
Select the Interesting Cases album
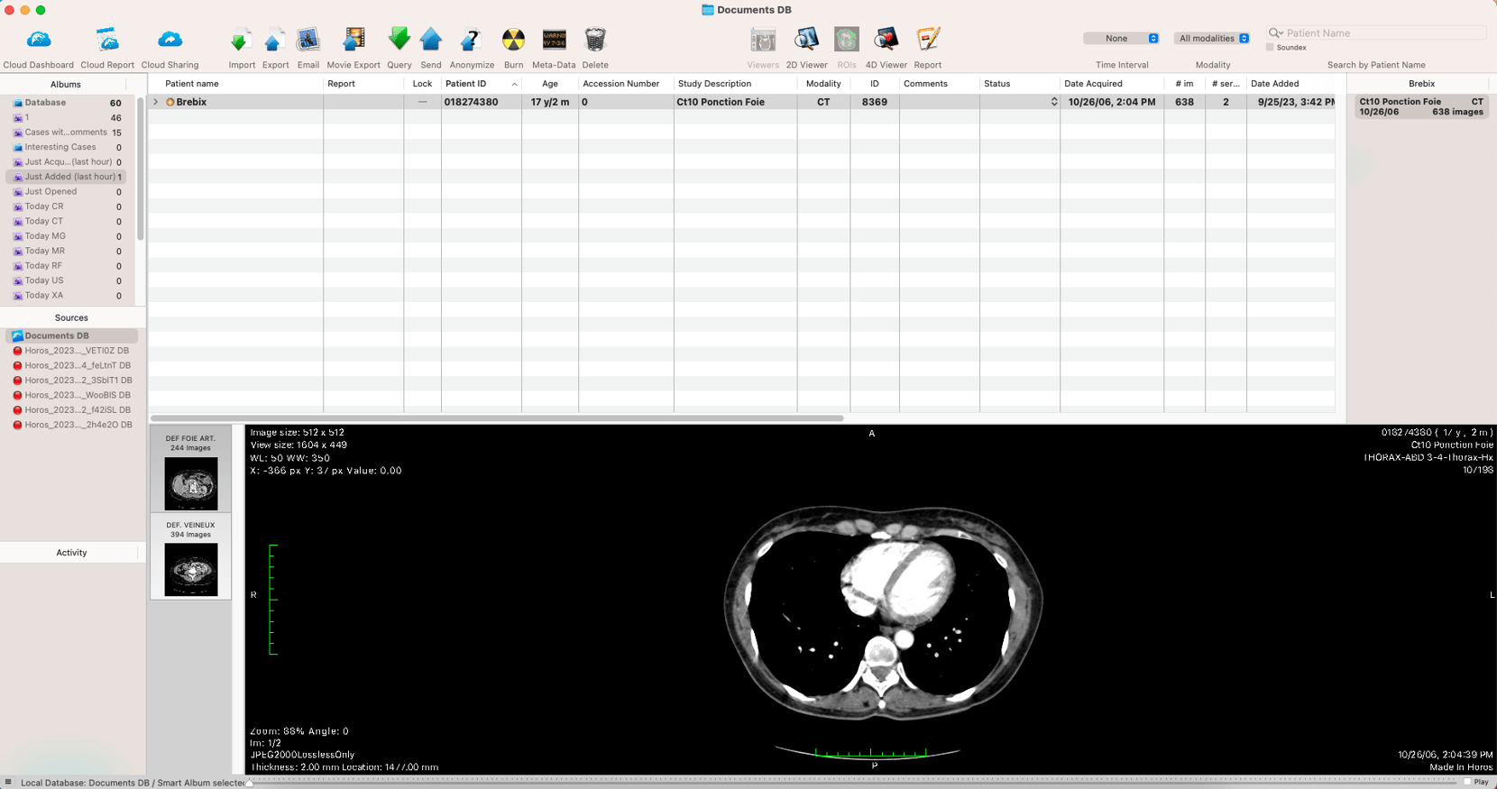click(60, 147)
